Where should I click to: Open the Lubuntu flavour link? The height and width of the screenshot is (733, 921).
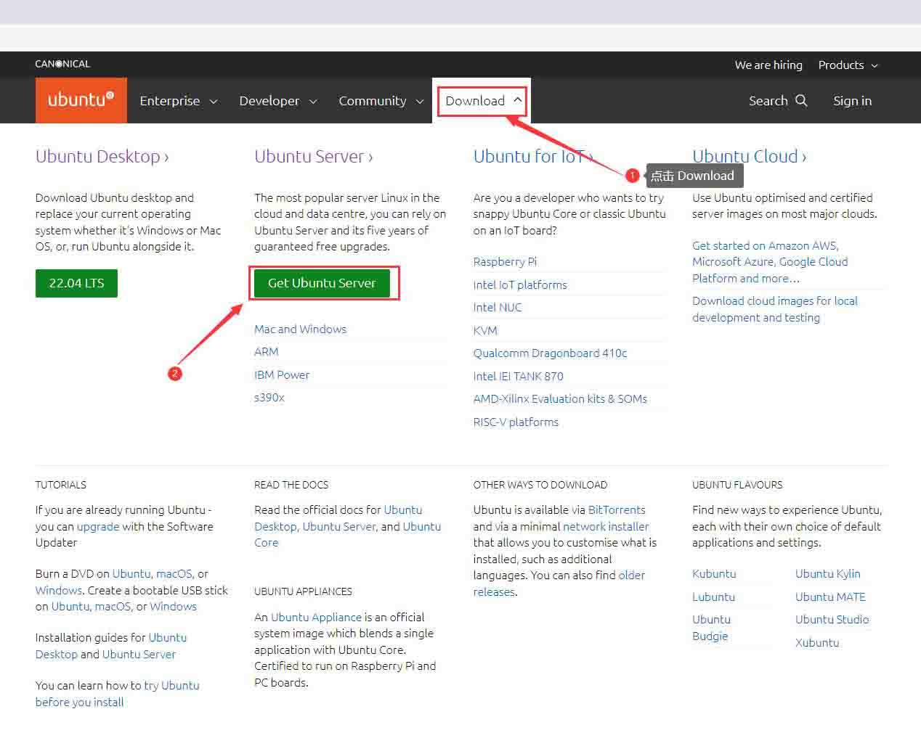pos(713,597)
